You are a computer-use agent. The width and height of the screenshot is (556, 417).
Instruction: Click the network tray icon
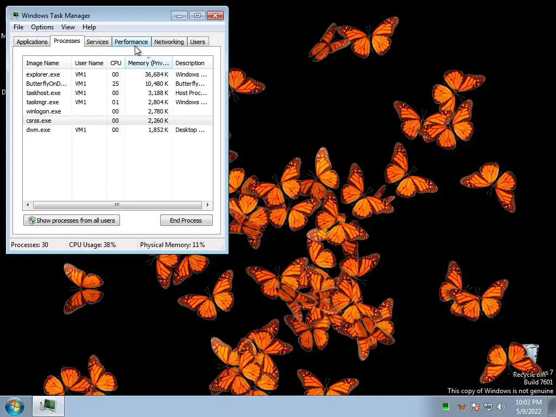pos(488,407)
